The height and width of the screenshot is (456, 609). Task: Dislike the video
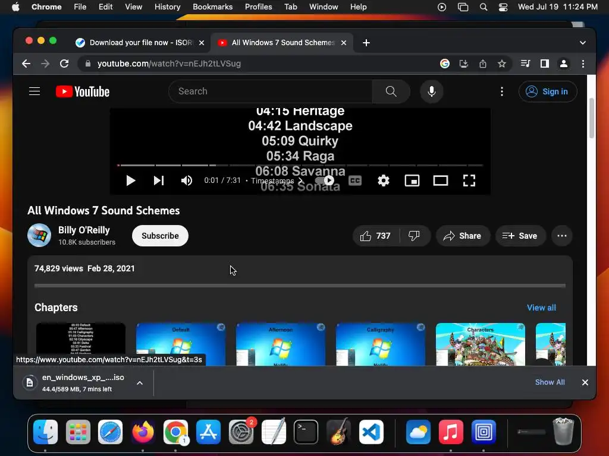(x=415, y=236)
